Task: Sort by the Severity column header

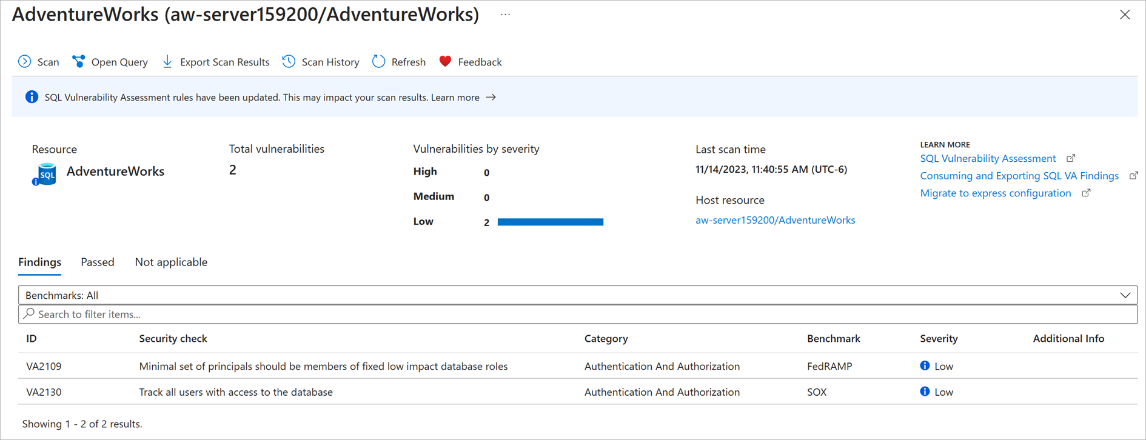Action: [939, 338]
